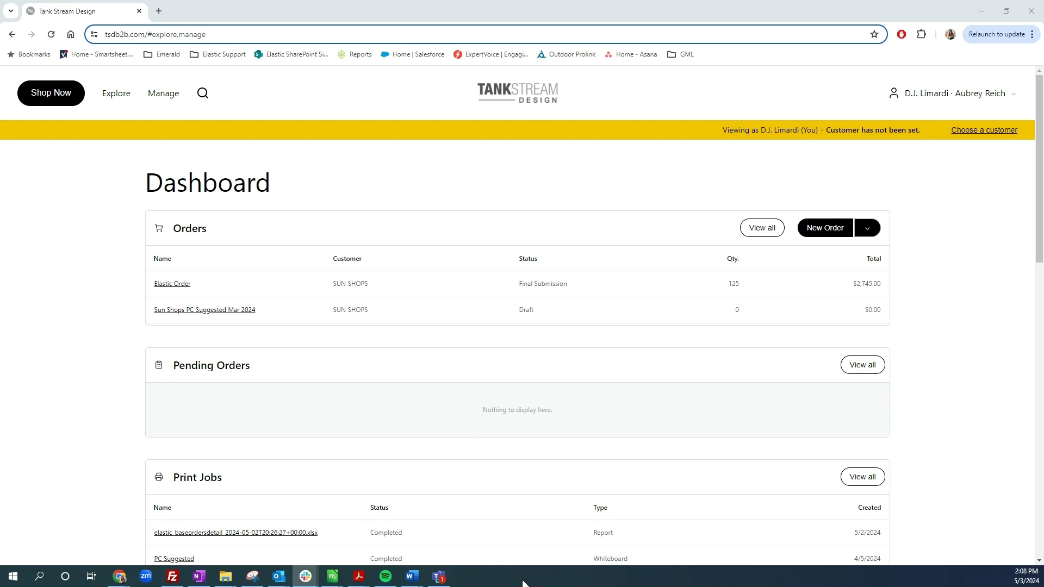Expand the New Order dropdown arrow
The height and width of the screenshot is (587, 1044).
(867, 228)
